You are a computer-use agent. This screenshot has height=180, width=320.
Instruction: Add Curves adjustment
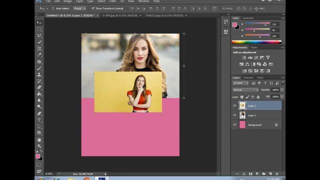[256, 58]
